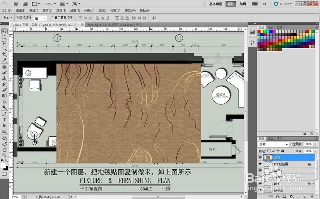Launch Mini Bridge from top bar
Screen dimensions: 320x199
[25, 4]
